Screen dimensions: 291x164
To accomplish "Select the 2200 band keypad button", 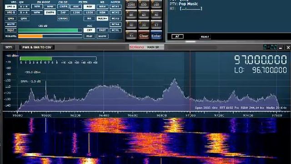I will [131, 4].
